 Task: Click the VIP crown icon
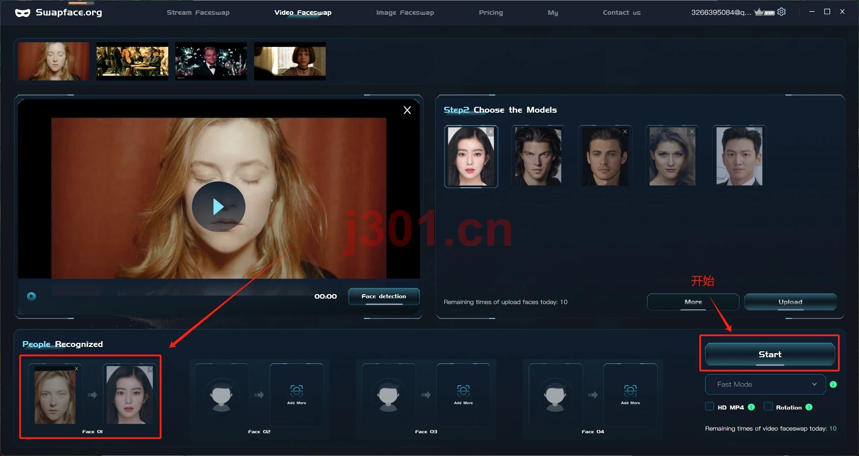click(x=764, y=12)
